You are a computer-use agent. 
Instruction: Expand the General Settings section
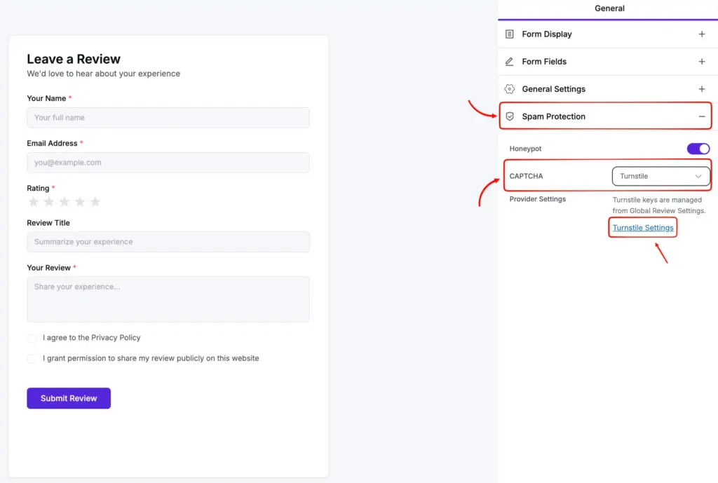tap(702, 88)
